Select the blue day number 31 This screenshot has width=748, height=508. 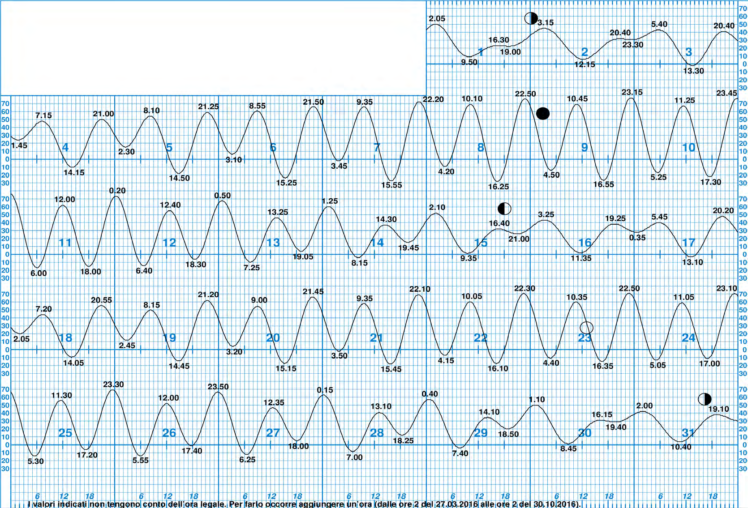coord(688,433)
